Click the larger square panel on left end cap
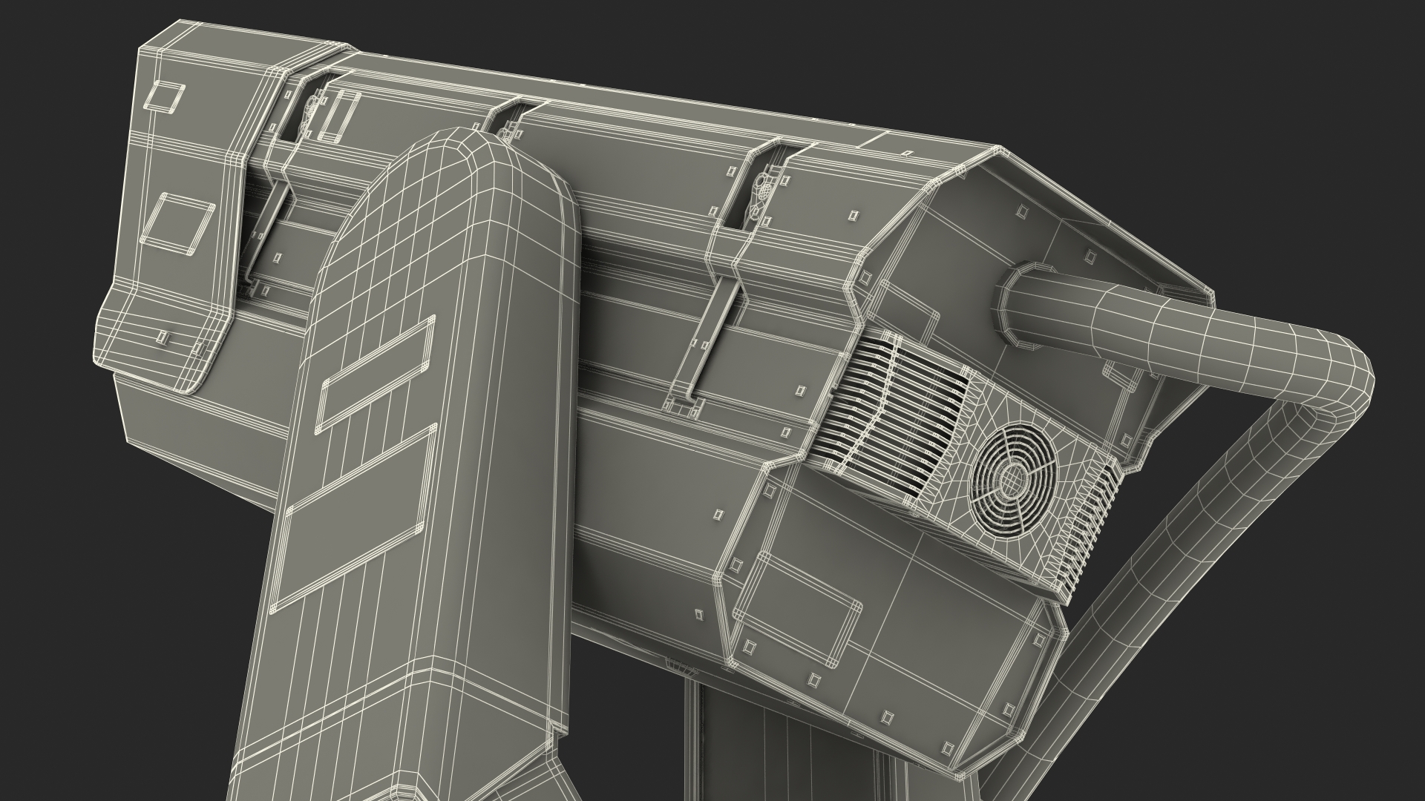Viewport: 1425px width, 801px height. [178, 223]
